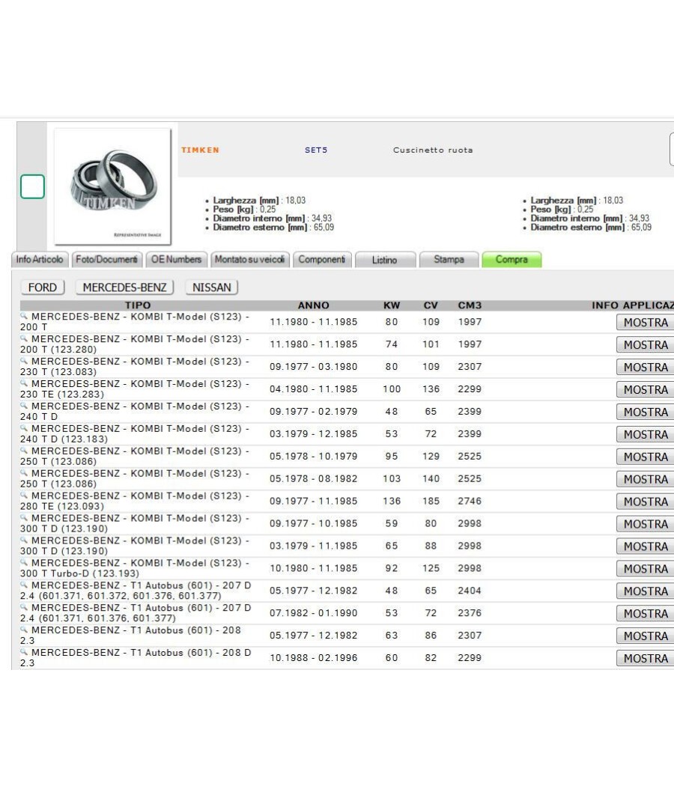Click MOSTRA for the 208 D 82 CV row
Image resolution: width=674 pixels, height=786 pixels.
coord(646,658)
